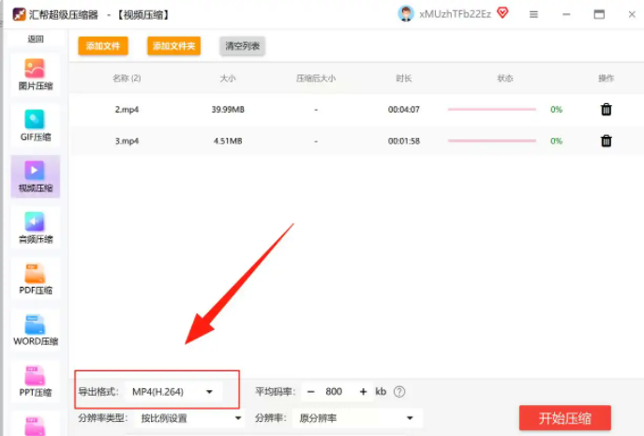Open the 分辨率类型 按比例设置 dropdown

point(190,418)
